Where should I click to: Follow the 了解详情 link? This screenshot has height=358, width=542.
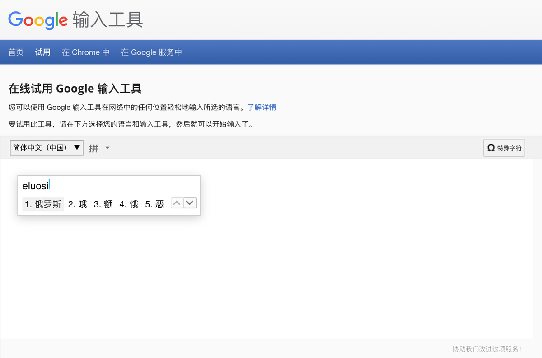point(262,107)
